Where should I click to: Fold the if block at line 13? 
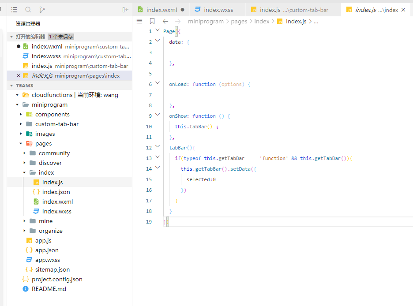coord(158,157)
